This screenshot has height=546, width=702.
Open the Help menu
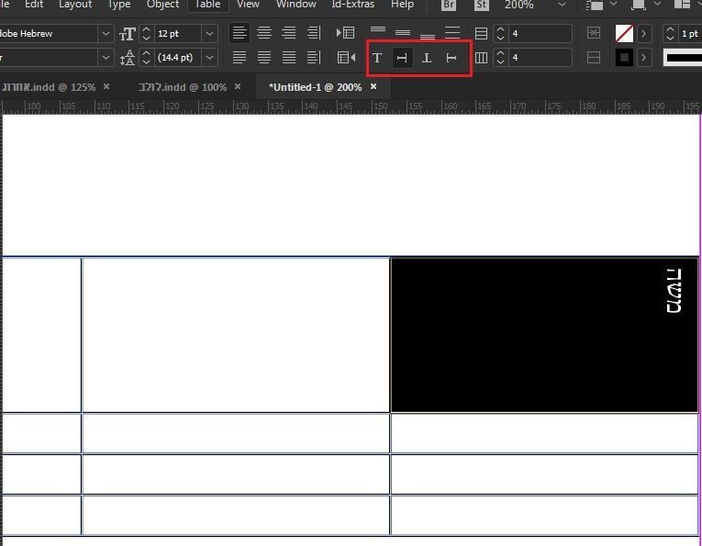tap(402, 5)
